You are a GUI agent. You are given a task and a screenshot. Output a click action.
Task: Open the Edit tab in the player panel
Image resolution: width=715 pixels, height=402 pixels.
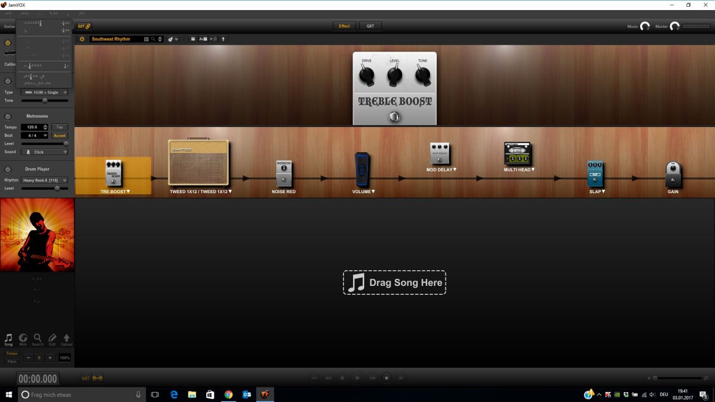click(x=53, y=339)
